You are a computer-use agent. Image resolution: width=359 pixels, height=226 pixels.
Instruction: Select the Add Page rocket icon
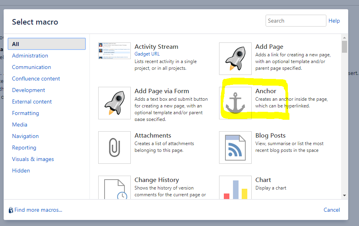point(235,59)
